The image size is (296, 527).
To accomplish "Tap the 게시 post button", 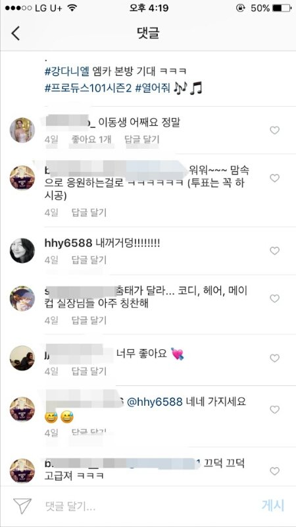I will [x=273, y=505].
